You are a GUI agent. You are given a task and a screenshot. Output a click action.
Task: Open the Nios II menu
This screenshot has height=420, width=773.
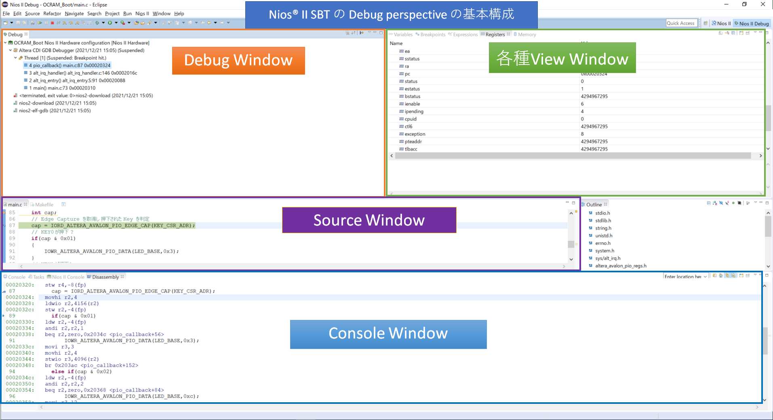pos(142,14)
